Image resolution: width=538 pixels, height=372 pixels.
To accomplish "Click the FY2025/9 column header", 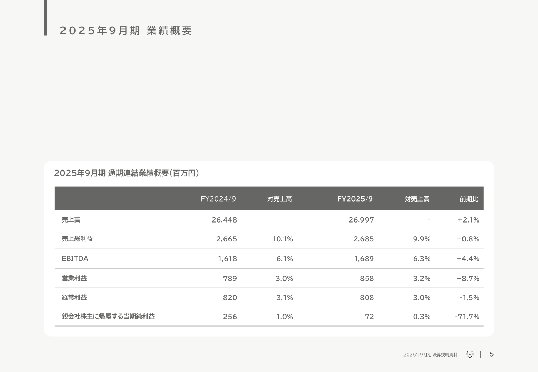I will (x=355, y=199).
